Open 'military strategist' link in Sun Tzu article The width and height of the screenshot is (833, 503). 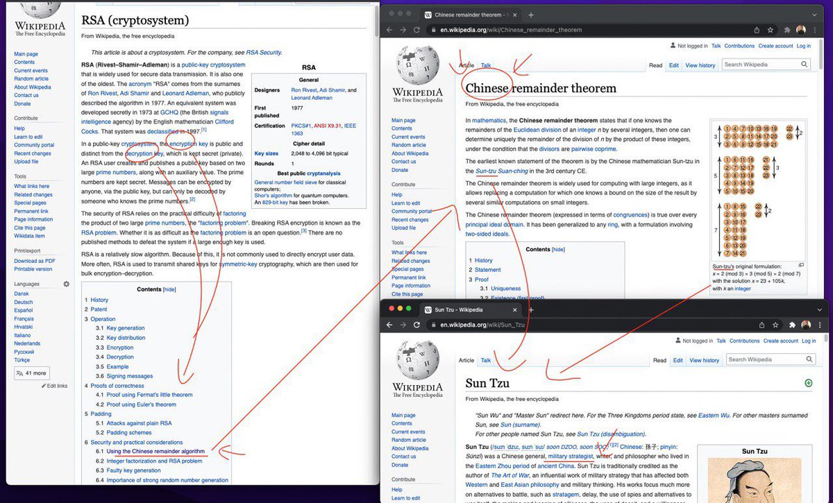point(571,457)
